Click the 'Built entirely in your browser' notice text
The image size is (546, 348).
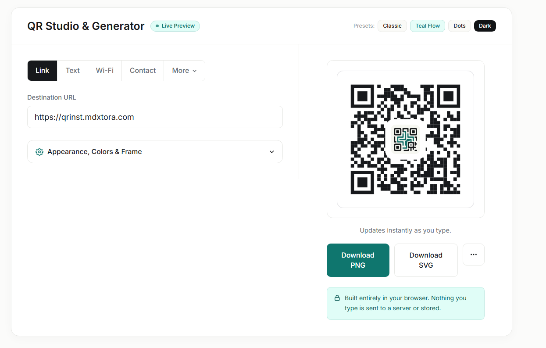click(406, 303)
